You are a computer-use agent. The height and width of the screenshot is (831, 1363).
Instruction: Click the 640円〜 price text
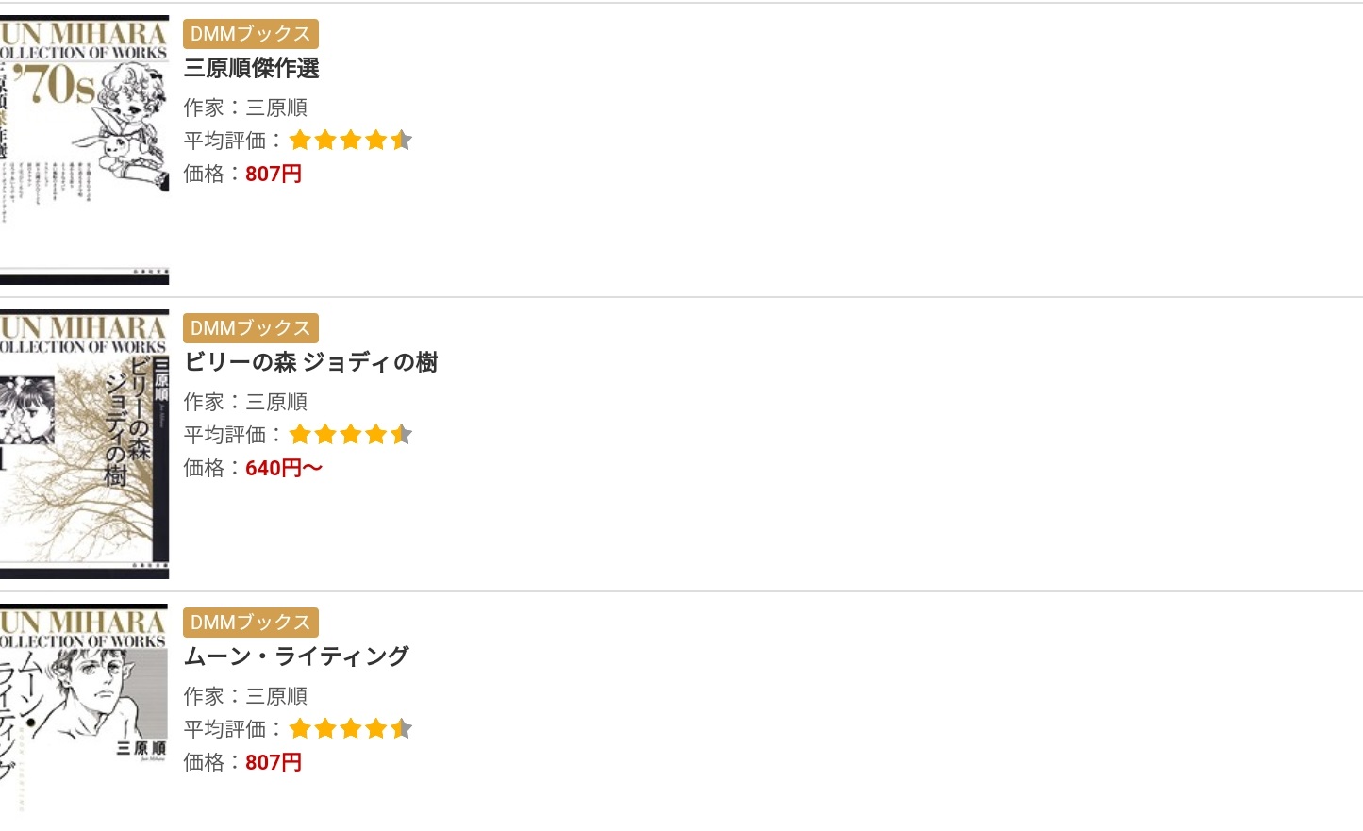coord(284,468)
